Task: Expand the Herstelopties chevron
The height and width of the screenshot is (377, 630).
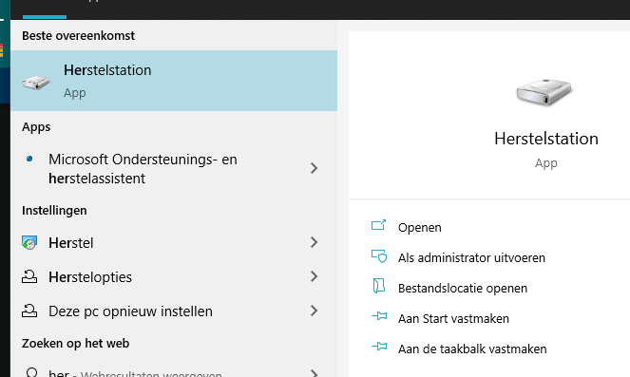Action: click(315, 276)
